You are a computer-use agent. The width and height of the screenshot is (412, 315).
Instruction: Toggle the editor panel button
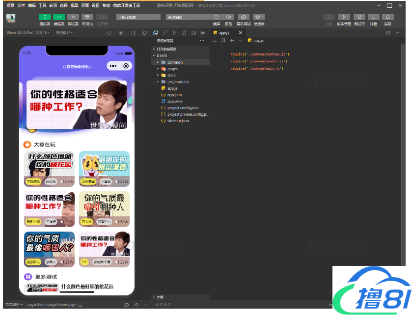tap(59, 17)
